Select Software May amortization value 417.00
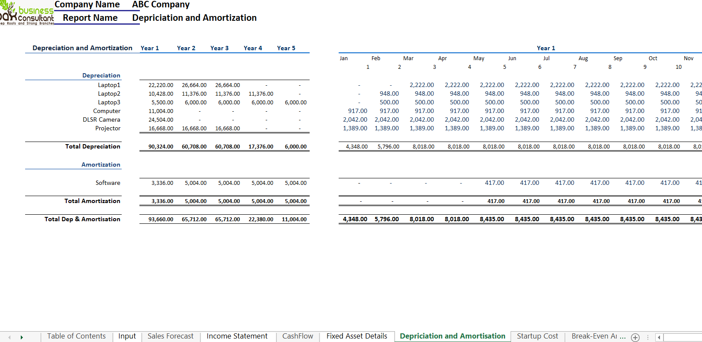 [x=495, y=183]
